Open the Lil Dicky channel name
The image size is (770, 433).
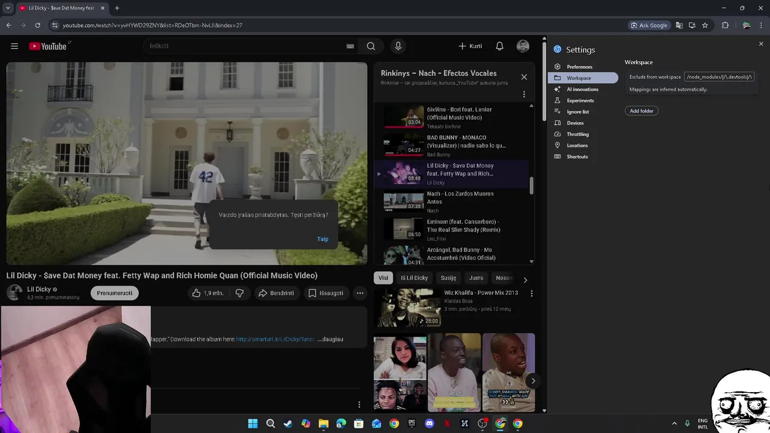(x=39, y=289)
